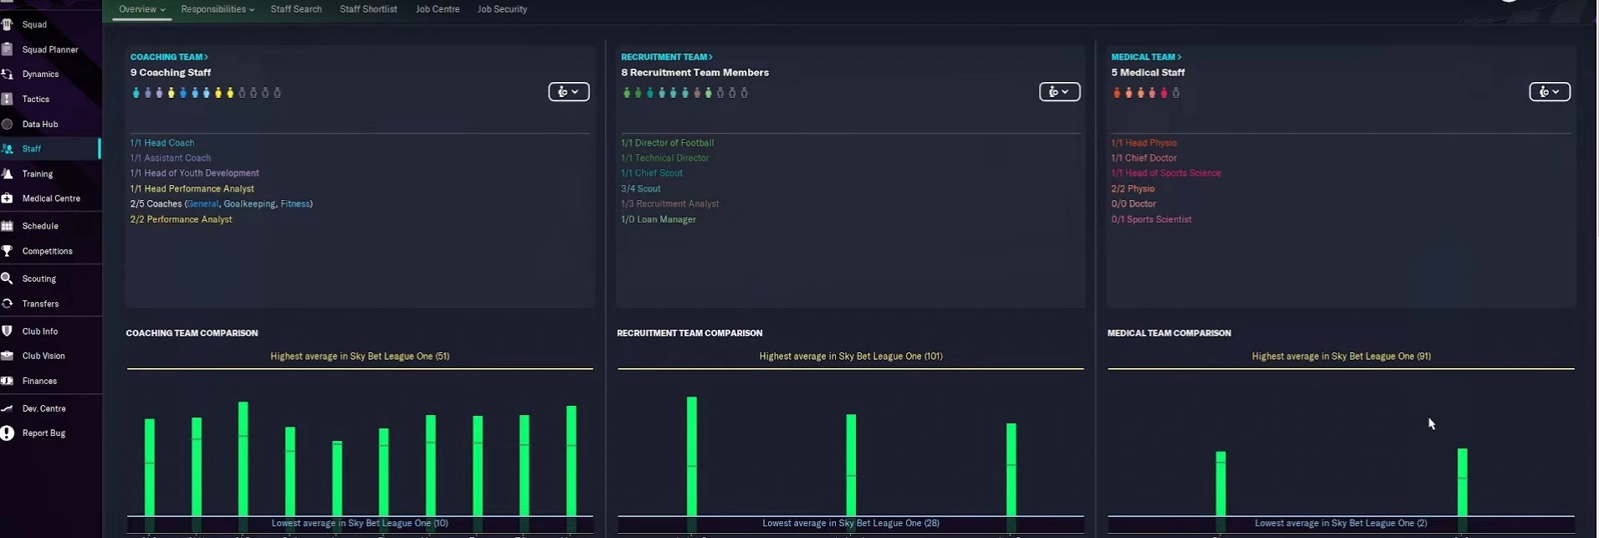
Task: Click the Competitions trophy icon
Action: [x=8, y=251]
